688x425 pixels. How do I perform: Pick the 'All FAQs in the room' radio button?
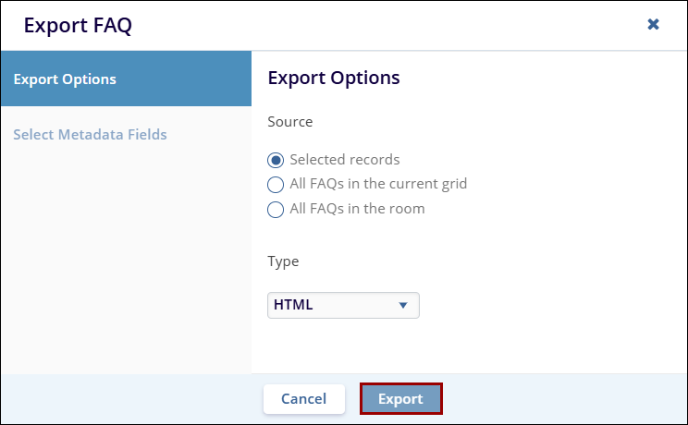click(276, 209)
